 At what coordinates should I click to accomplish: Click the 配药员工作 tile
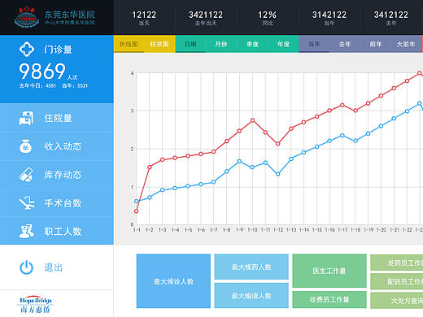click(x=397, y=281)
